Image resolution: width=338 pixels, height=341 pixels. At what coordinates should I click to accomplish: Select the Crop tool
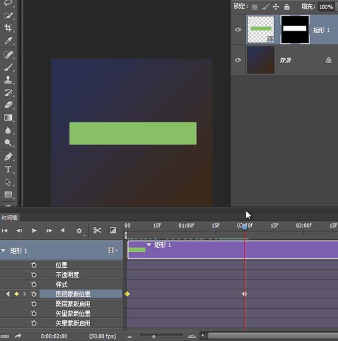[8, 28]
